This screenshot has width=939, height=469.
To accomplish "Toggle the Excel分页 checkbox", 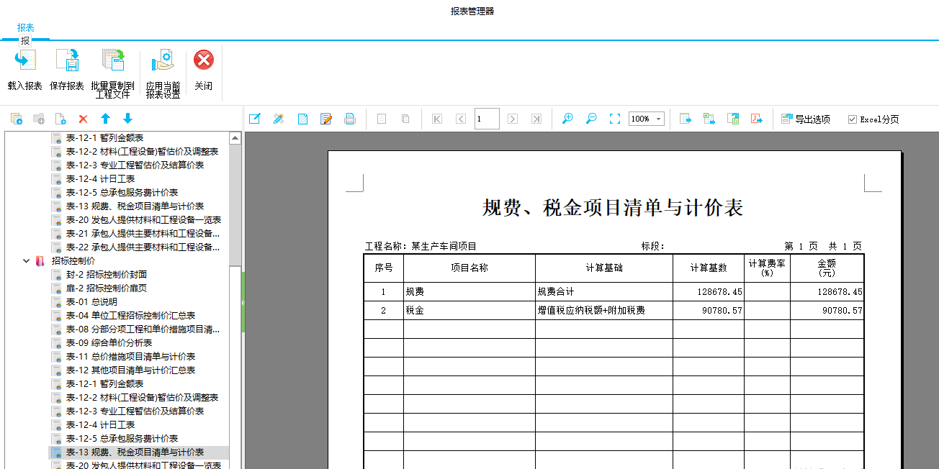I will (x=853, y=119).
